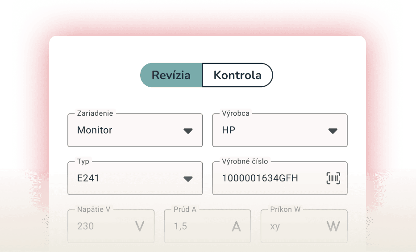Click the arrow icon in Typ field

coord(188,179)
